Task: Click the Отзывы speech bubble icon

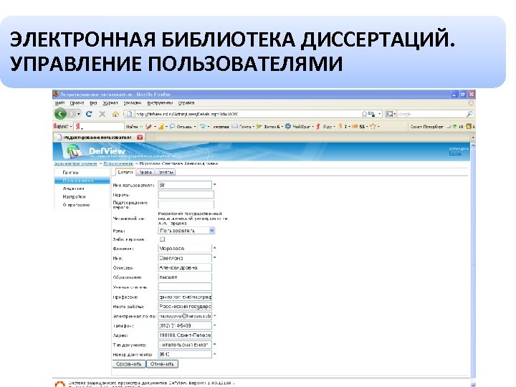Action: (173, 126)
